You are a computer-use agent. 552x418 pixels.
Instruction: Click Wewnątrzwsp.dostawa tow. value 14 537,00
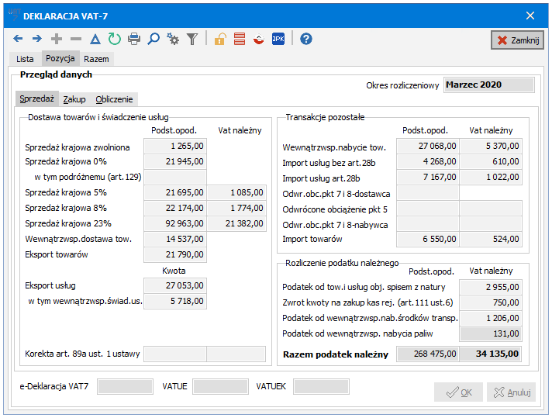[175, 239]
